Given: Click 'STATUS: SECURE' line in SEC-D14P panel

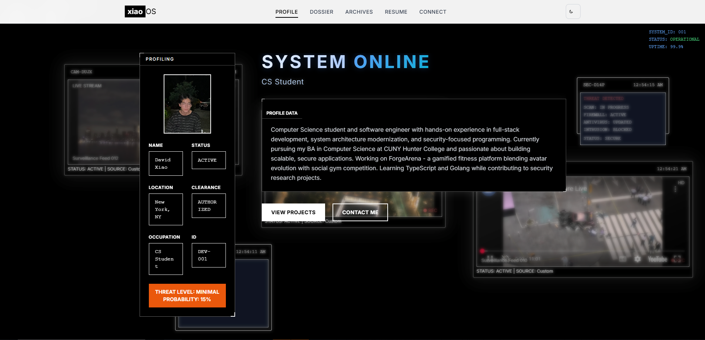Looking at the screenshot, I should [x=602, y=138].
